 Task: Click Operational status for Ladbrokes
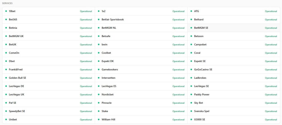[271, 78]
